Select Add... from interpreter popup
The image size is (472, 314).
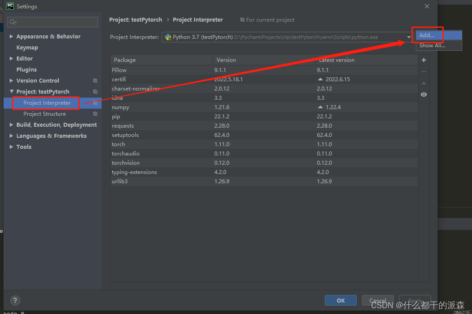(439, 35)
